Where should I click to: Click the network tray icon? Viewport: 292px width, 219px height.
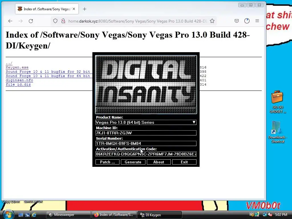pyautogui.click(x=264, y=214)
